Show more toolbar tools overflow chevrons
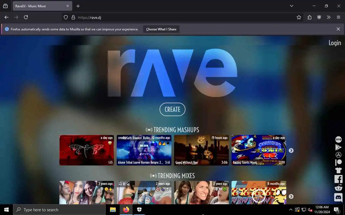Viewport: 345px width, 215px height. pyautogui.click(x=329, y=17)
